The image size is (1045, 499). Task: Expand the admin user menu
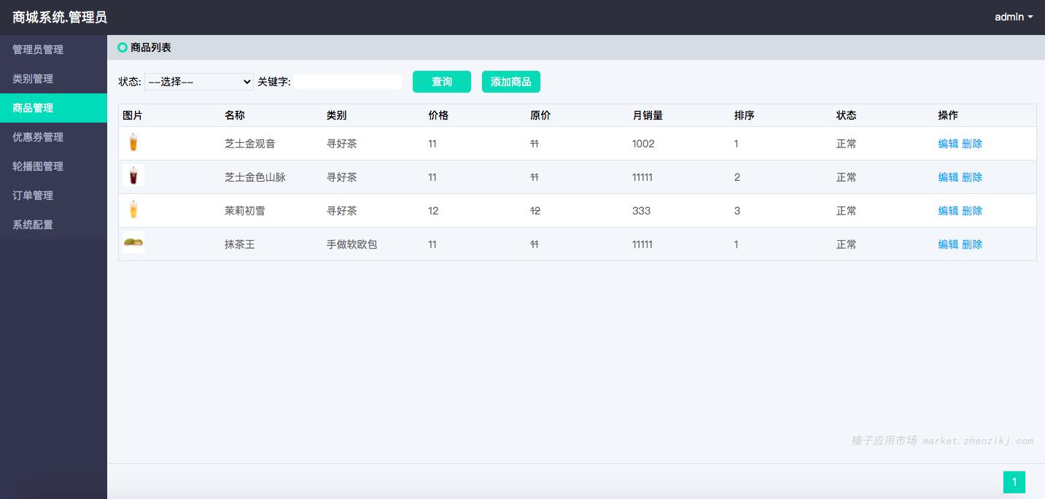click(x=1013, y=17)
